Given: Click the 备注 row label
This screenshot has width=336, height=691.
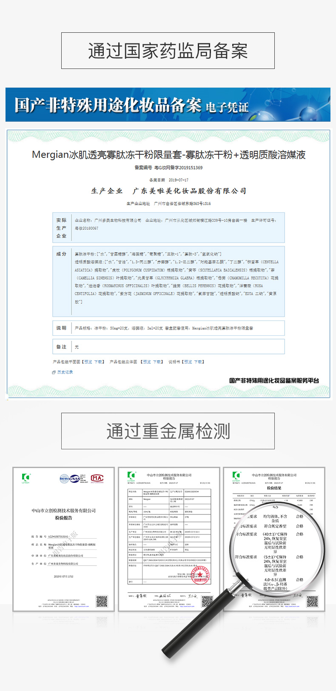Looking at the screenshot, I should point(61,347).
